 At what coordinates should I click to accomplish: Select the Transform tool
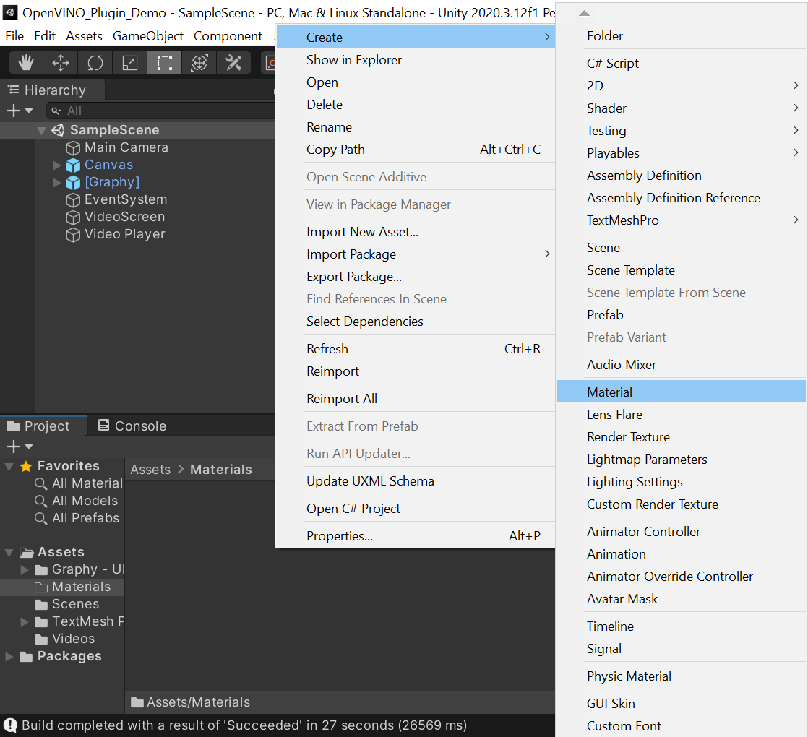point(199,63)
